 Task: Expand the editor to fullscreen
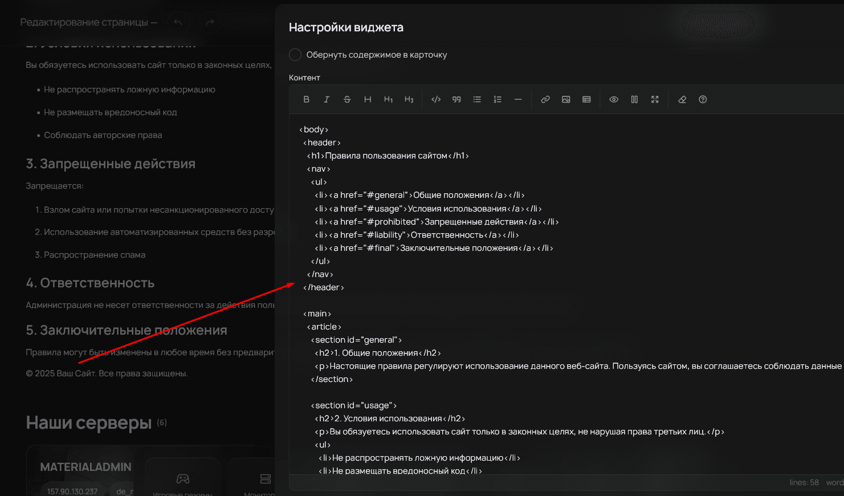point(655,99)
